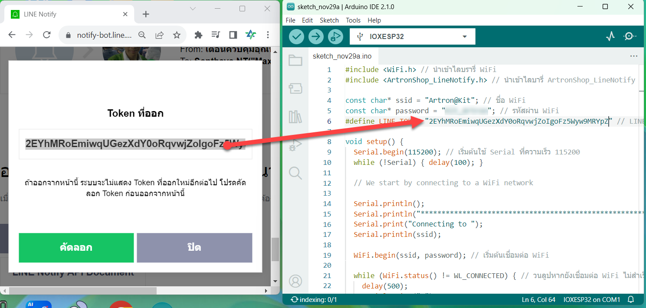Click the notify-bot.line address bar
The width and height of the screenshot is (646, 308).
pyautogui.click(x=104, y=35)
